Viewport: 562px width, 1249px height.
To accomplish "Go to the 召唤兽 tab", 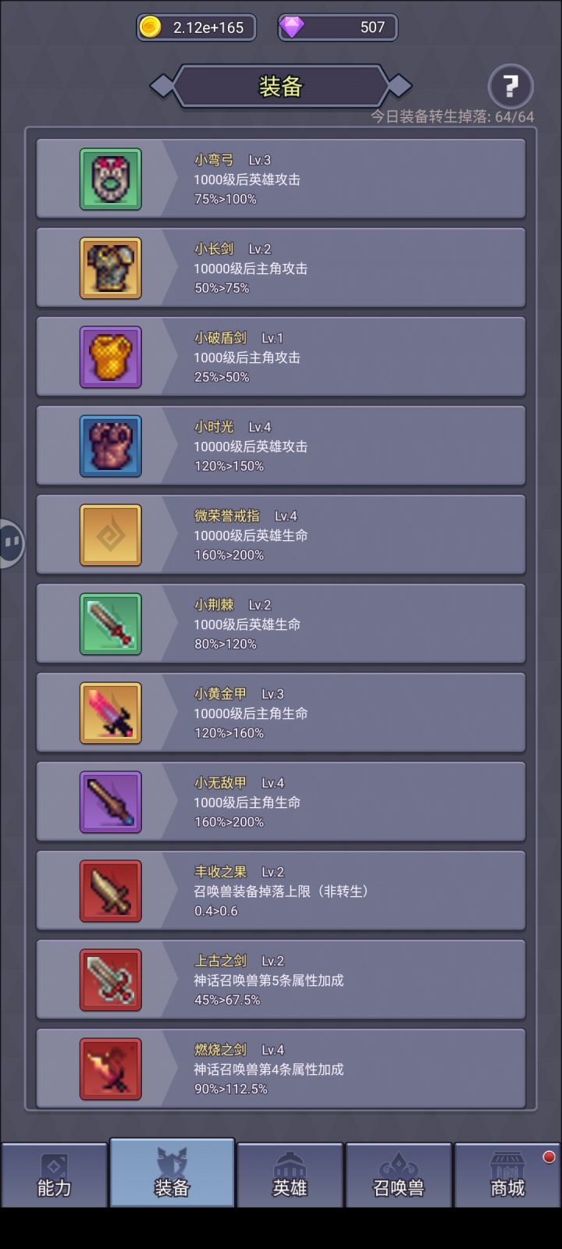I will [399, 1175].
